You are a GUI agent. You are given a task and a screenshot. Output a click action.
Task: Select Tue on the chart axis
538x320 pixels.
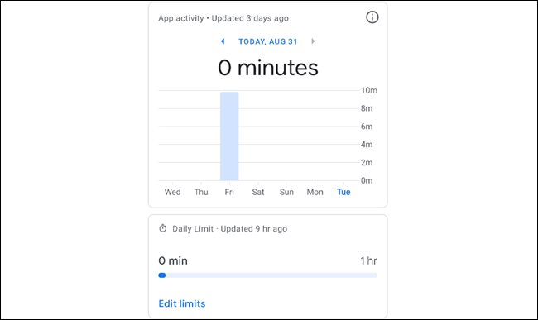[x=343, y=192]
